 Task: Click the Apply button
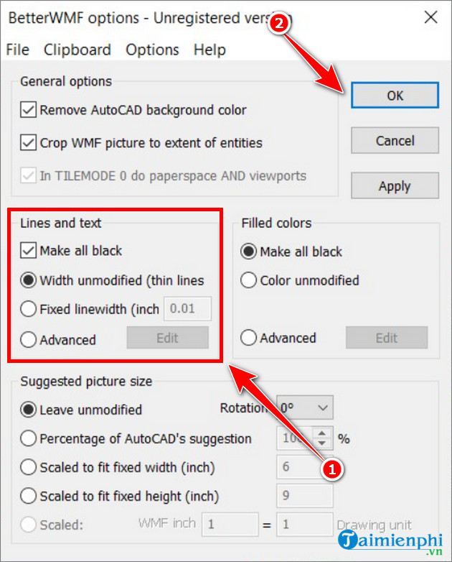[395, 186]
